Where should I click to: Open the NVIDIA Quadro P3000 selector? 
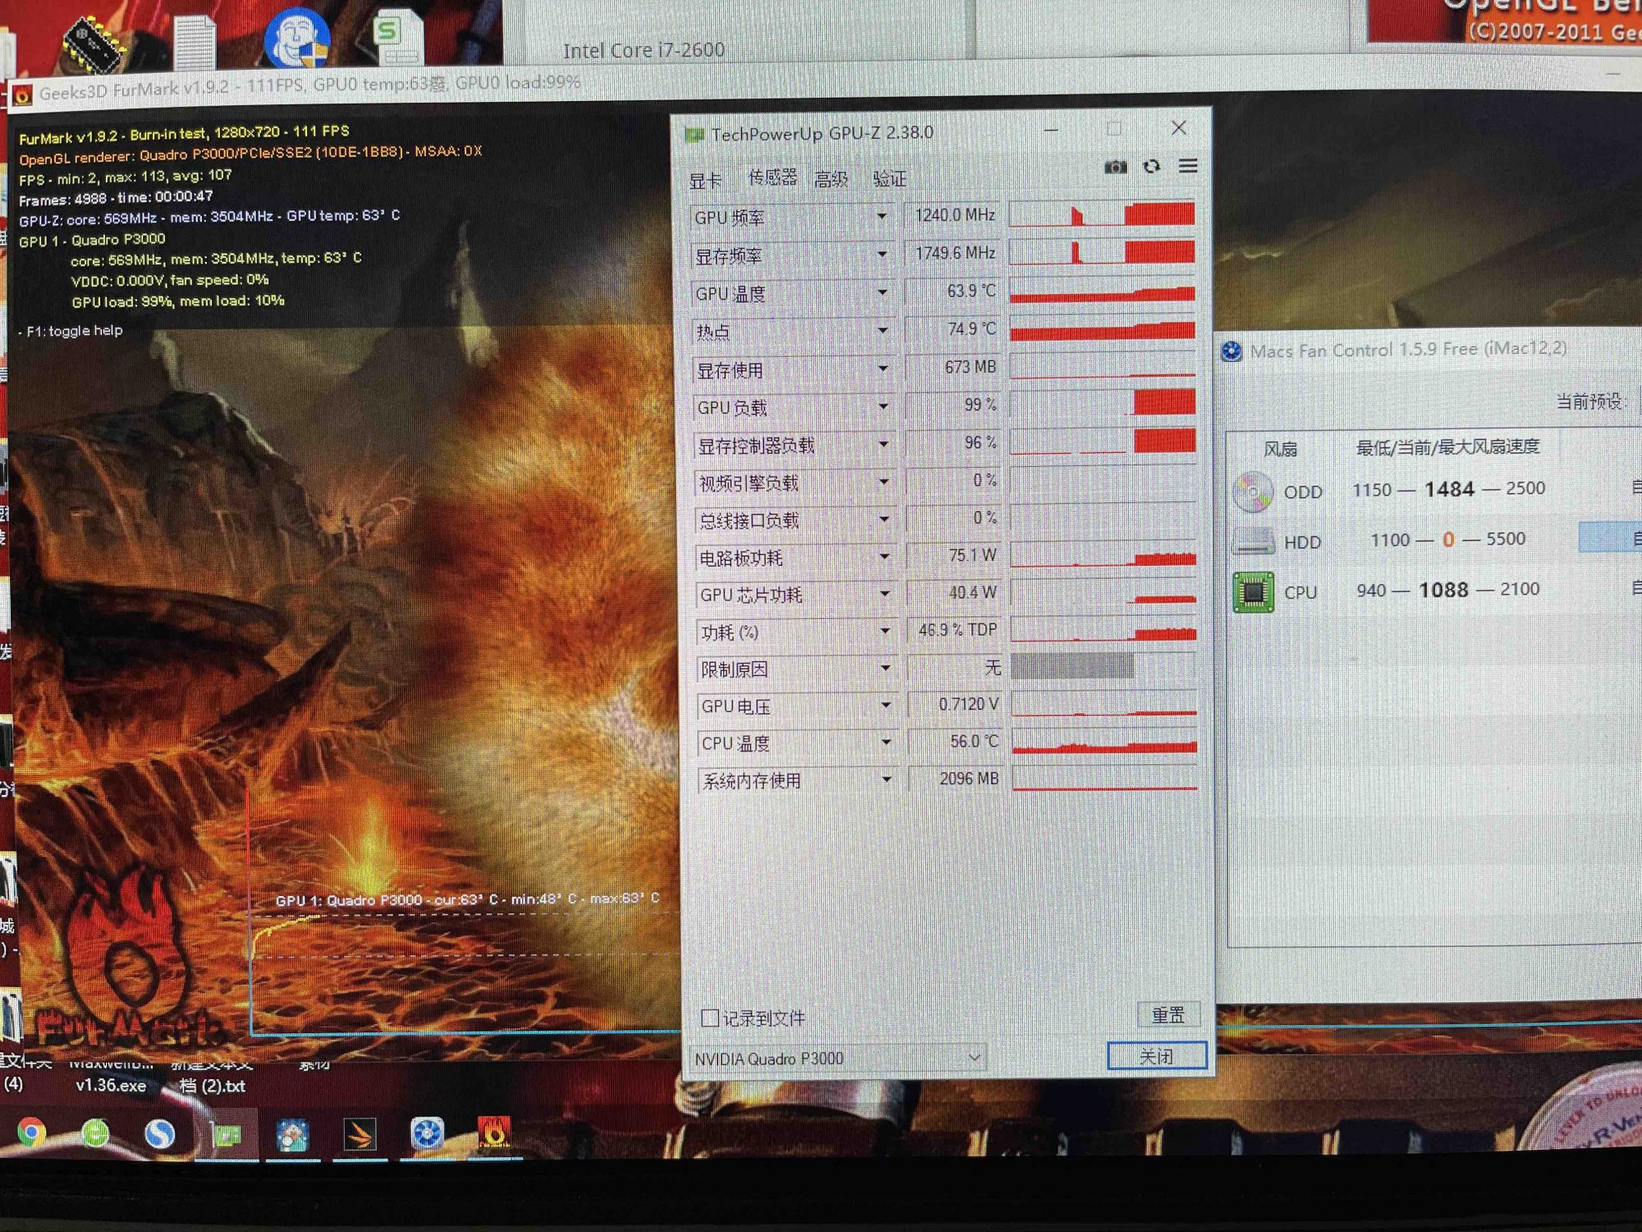click(x=837, y=1058)
